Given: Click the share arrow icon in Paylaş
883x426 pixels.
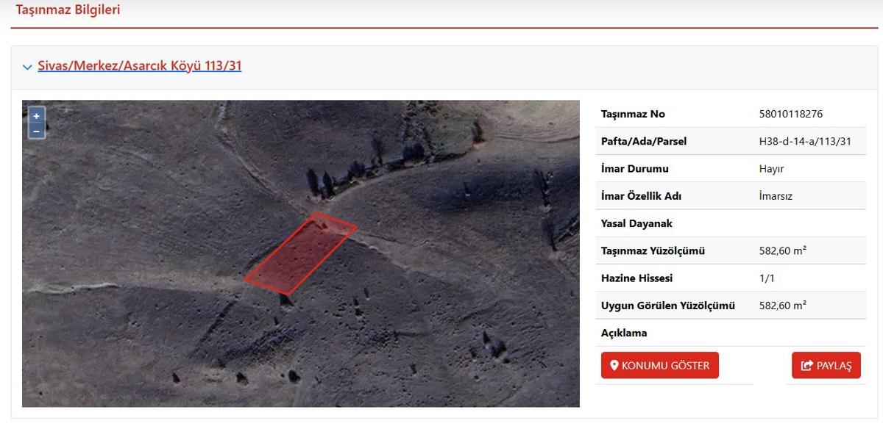Looking at the screenshot, I should [806, 366].
